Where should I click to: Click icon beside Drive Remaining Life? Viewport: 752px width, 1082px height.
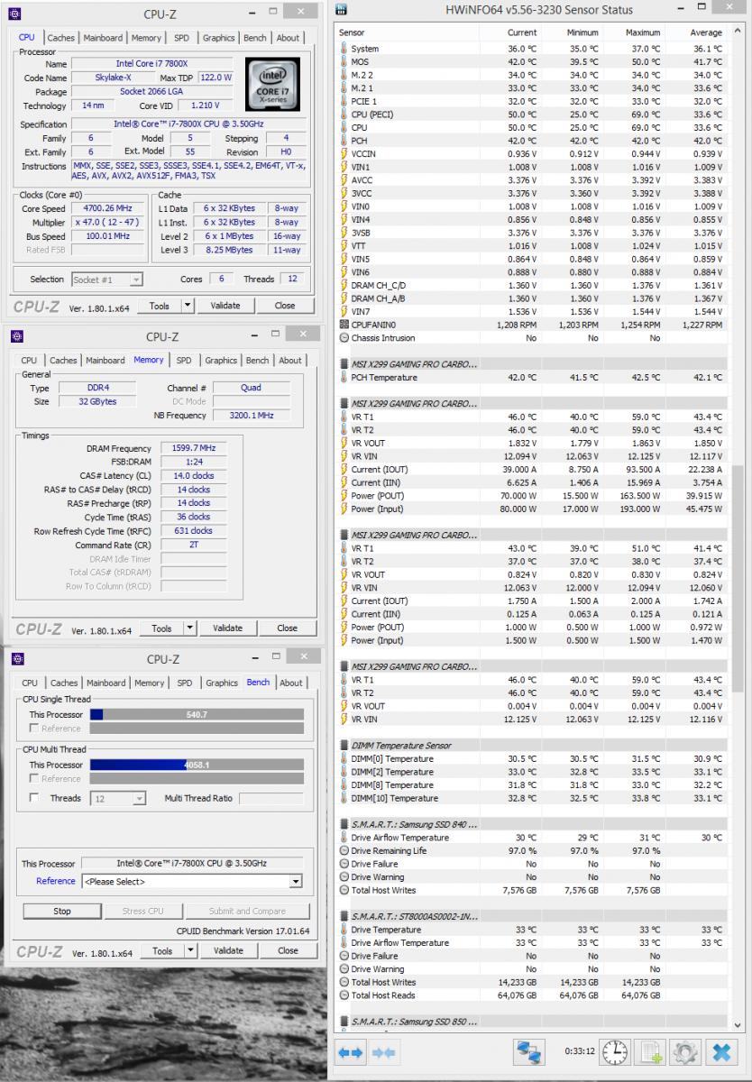coord(344,850)
